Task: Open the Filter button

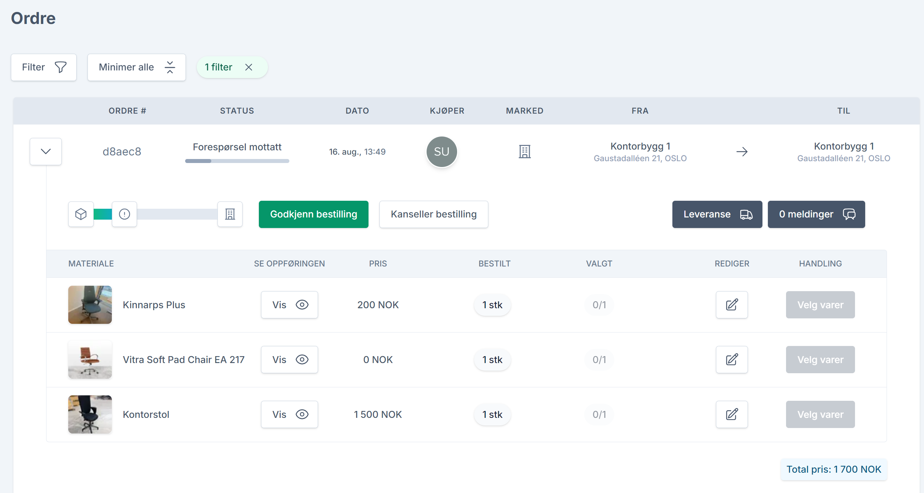Action: click(44, 67)
